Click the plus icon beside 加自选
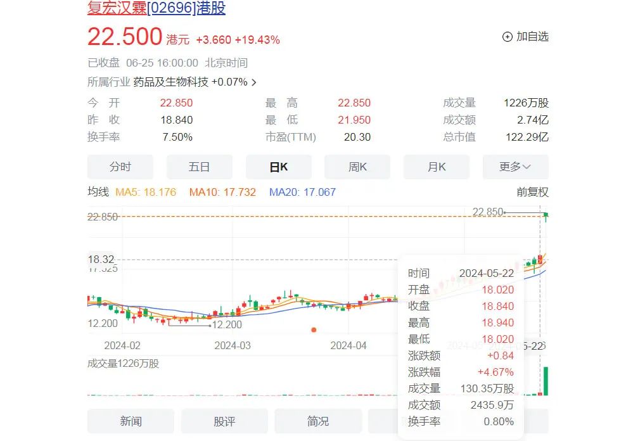 [x=507, y=37]
